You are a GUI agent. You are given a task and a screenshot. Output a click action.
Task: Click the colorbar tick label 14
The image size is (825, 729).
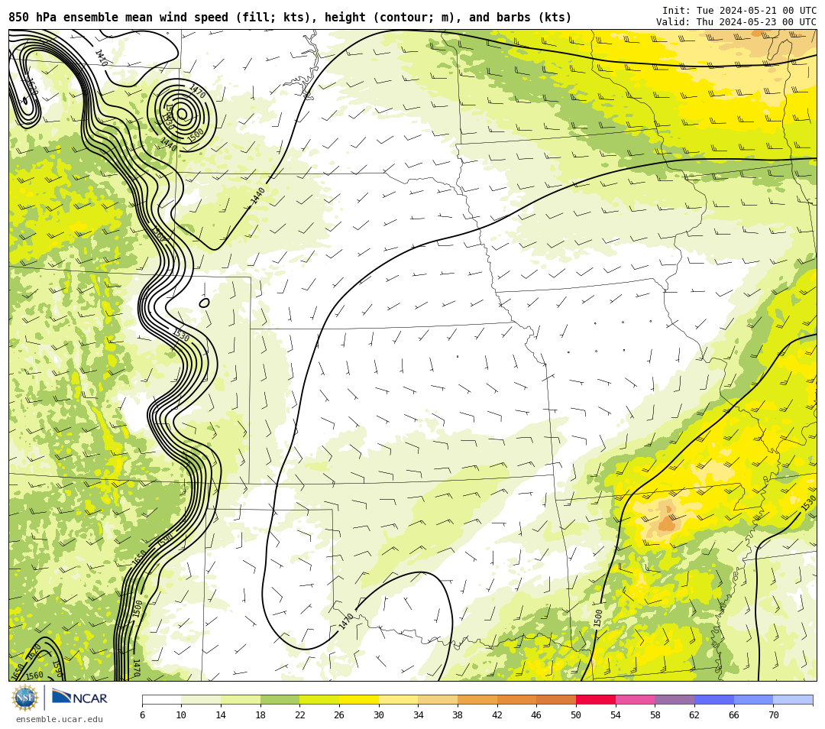pyautogui.click(x=221, y=714)
